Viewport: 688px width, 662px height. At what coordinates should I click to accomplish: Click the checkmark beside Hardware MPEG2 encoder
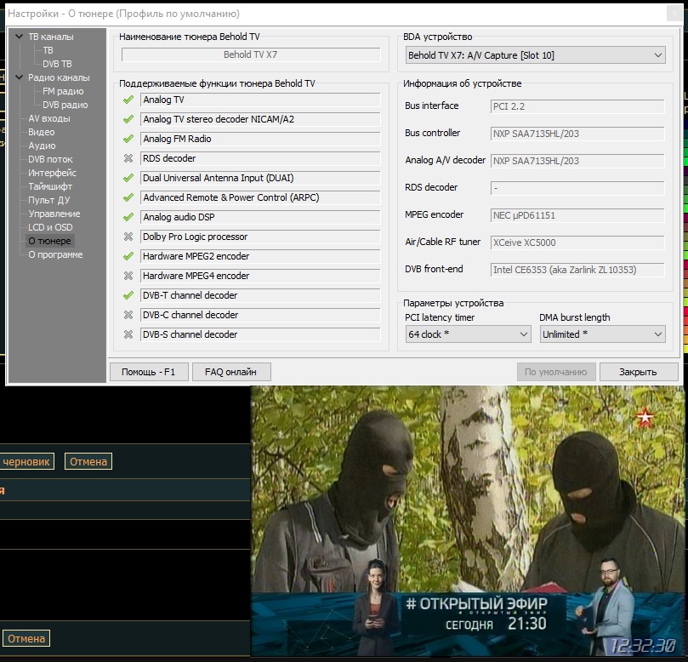point(128,256)
